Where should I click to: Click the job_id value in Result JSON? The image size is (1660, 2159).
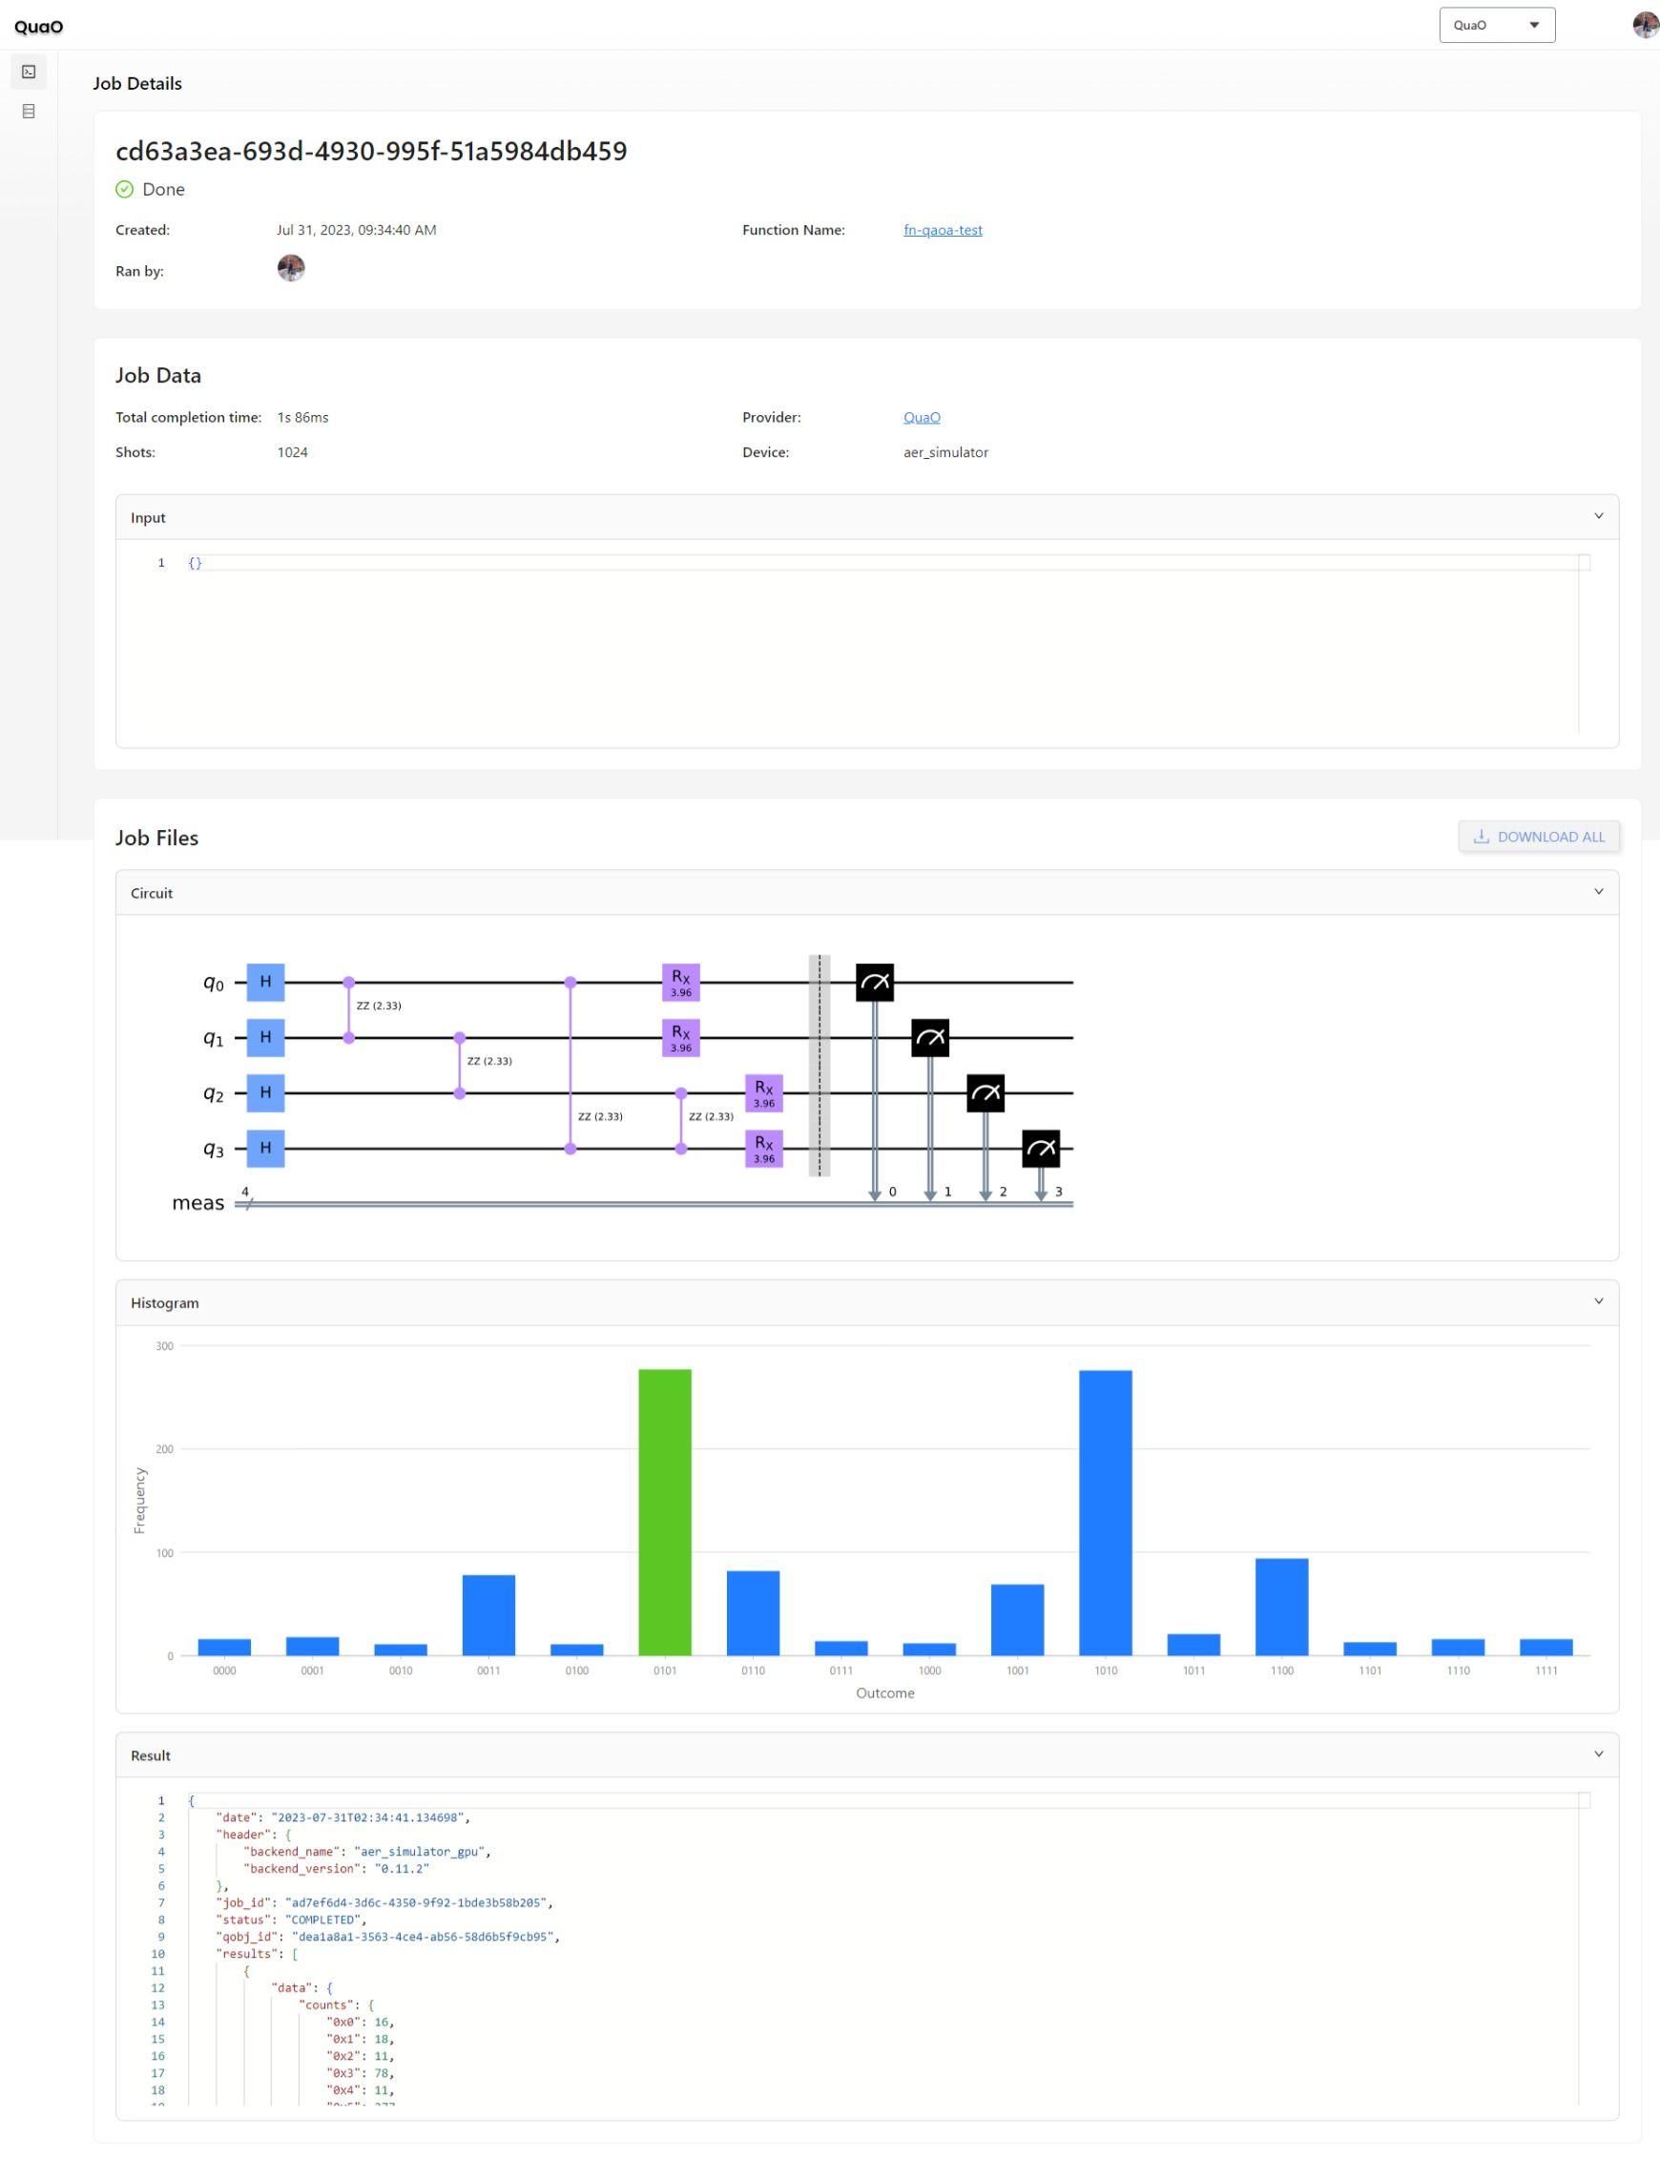click(x=416, y=1902)
